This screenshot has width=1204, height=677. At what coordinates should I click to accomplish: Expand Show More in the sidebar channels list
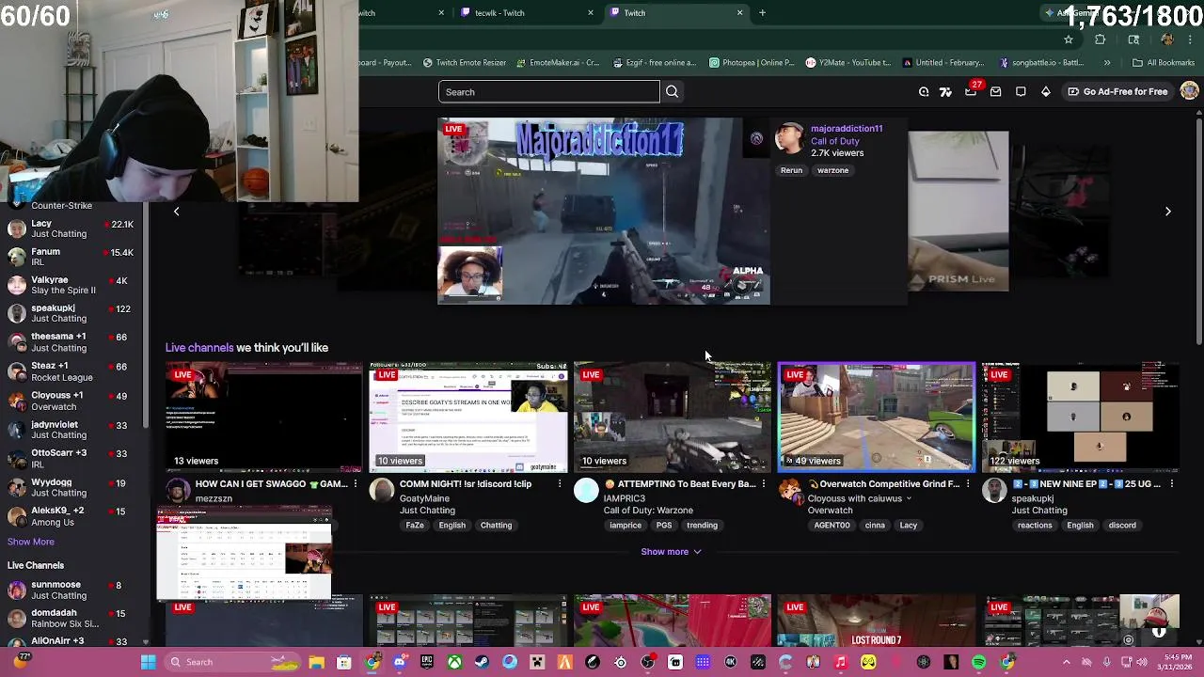pos(31,542)
